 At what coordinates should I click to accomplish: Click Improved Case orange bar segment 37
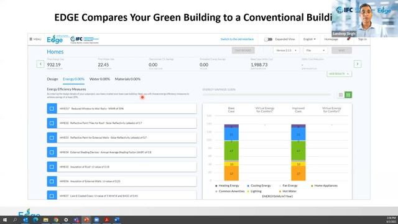click(x=298, y=174)
